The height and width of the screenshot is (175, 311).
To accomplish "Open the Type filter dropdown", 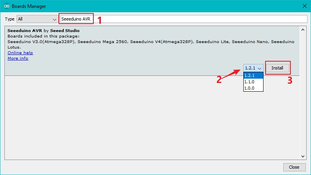I will pos(37,19).
